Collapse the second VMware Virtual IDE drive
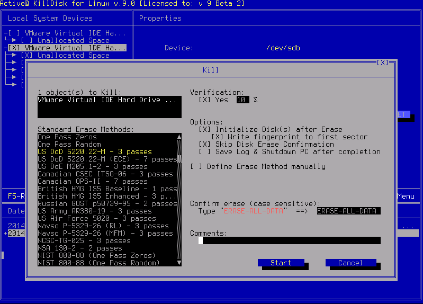This screenshot has width=423, height=304. pyautogui.click(x=5, y=48)
